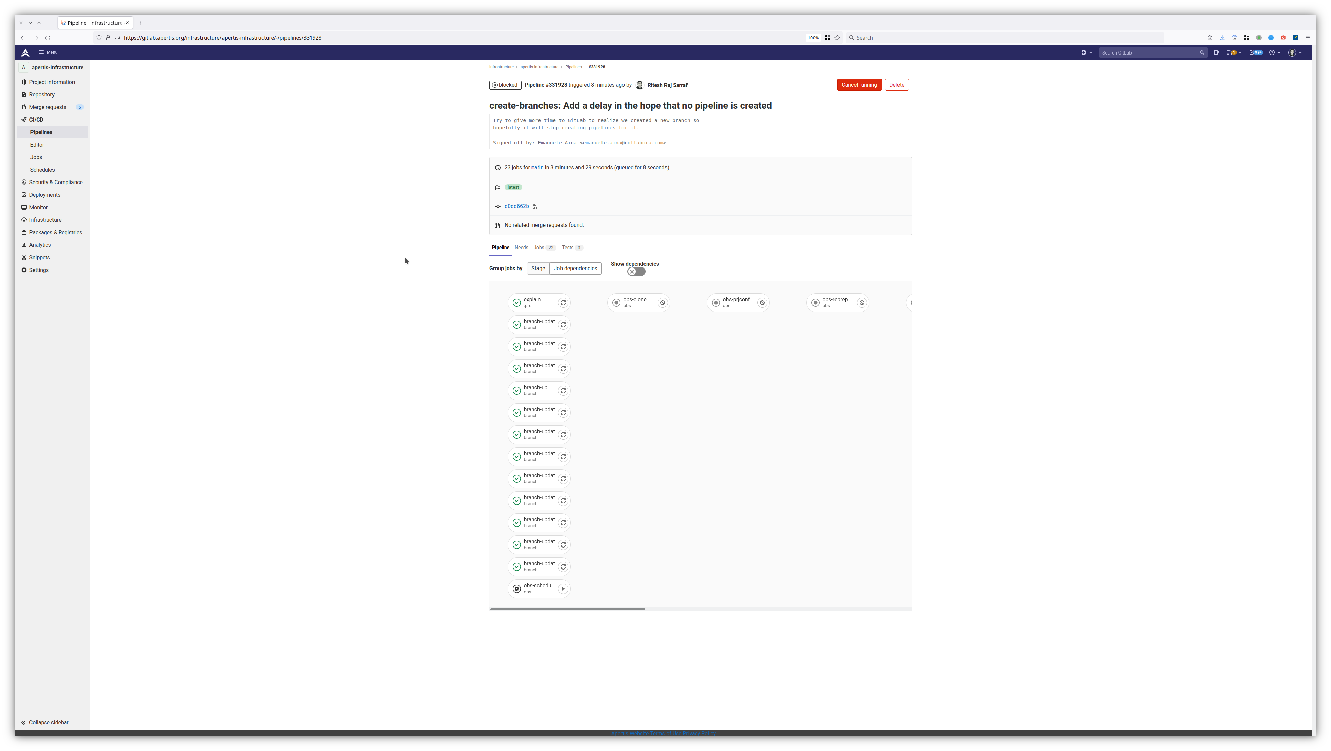
Task: Click the Cancel running button
Action: coord(859,85)
